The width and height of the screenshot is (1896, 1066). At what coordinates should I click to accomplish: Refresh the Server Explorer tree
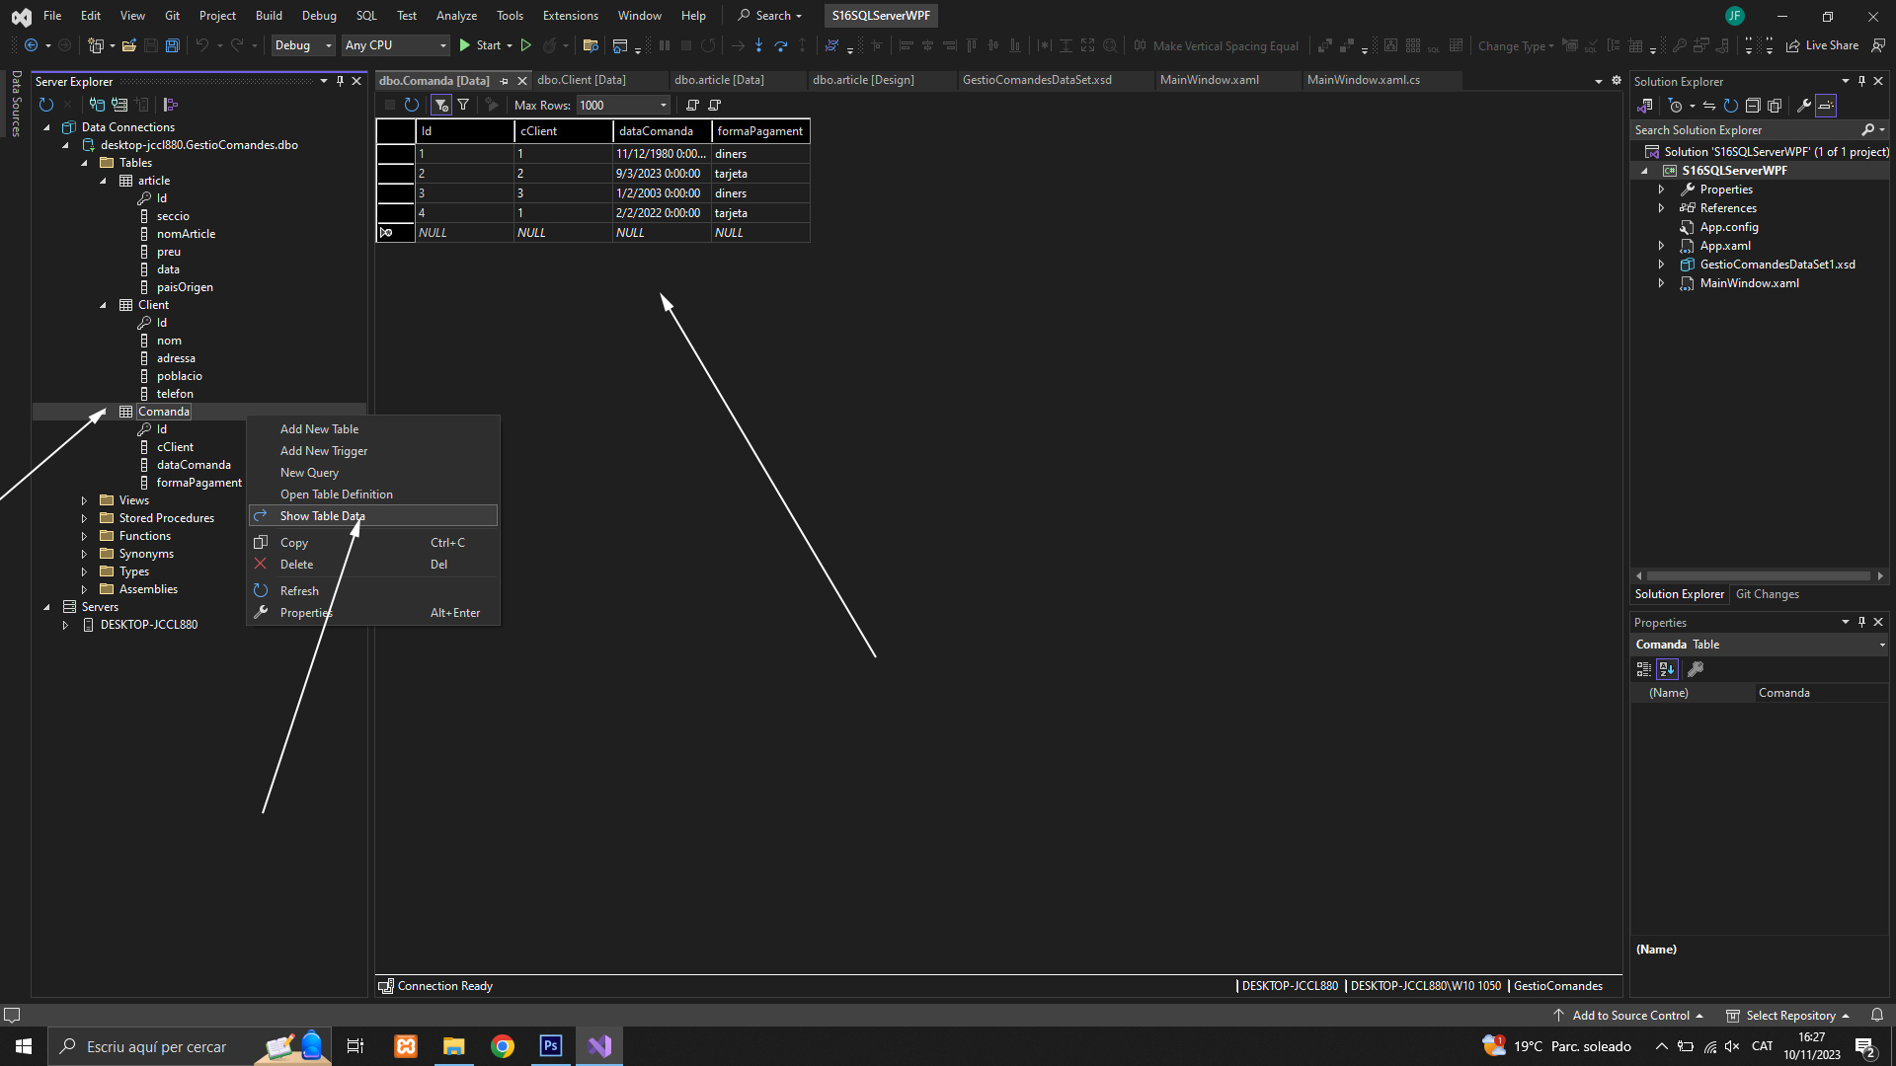45,105
